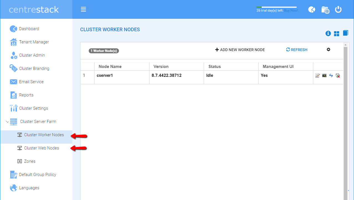
Task: Click the blue arrows sync icon for cserver1
Action: click(x=331, y=75)
